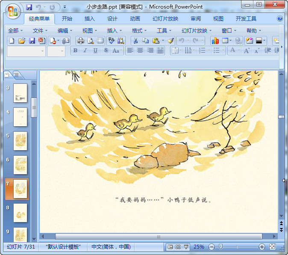Expand the 格式 menu dropdown
The width and height of the screenshot is (288, 255).
coord(139,30)
